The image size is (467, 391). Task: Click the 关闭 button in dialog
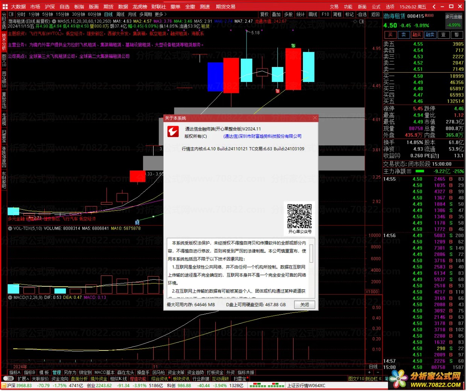point(304,304)
